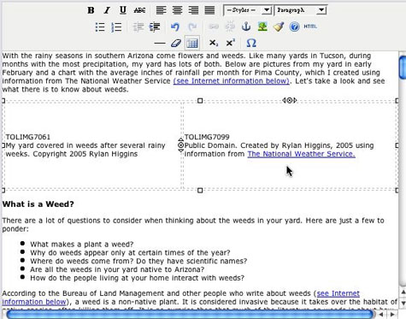Click the TOLIMG7099 placeholder text

(x=207, y=137)
